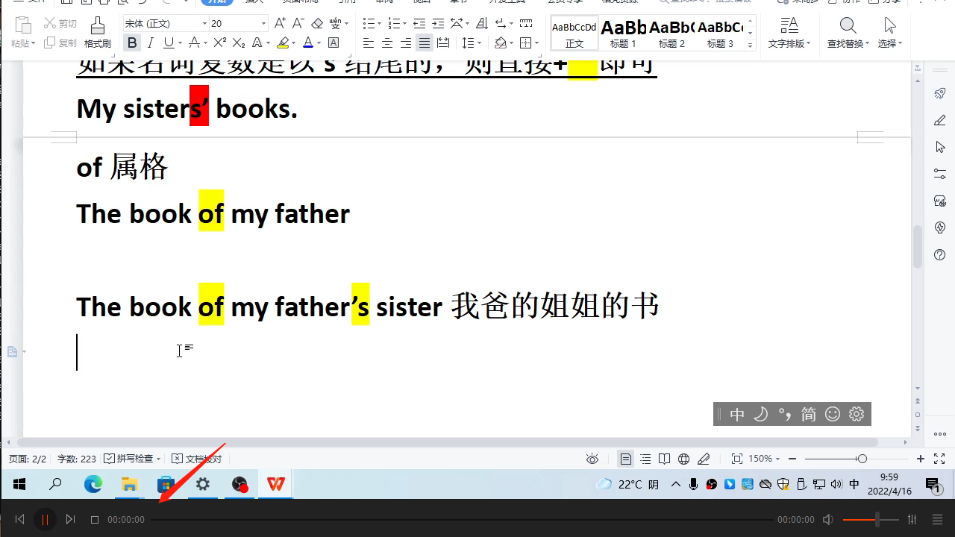The height and width of the screenshot is (537, 955).
Task: Apply superscript formatting
Action: click(220, 43)
